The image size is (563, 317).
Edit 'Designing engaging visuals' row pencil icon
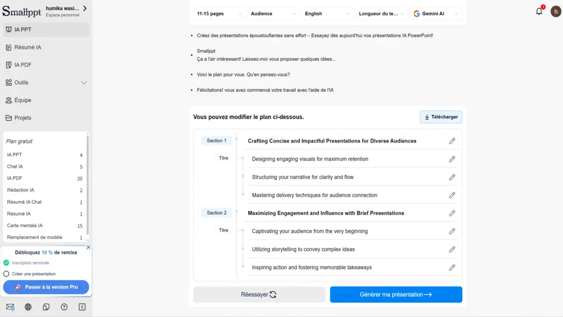pos(452,159)
